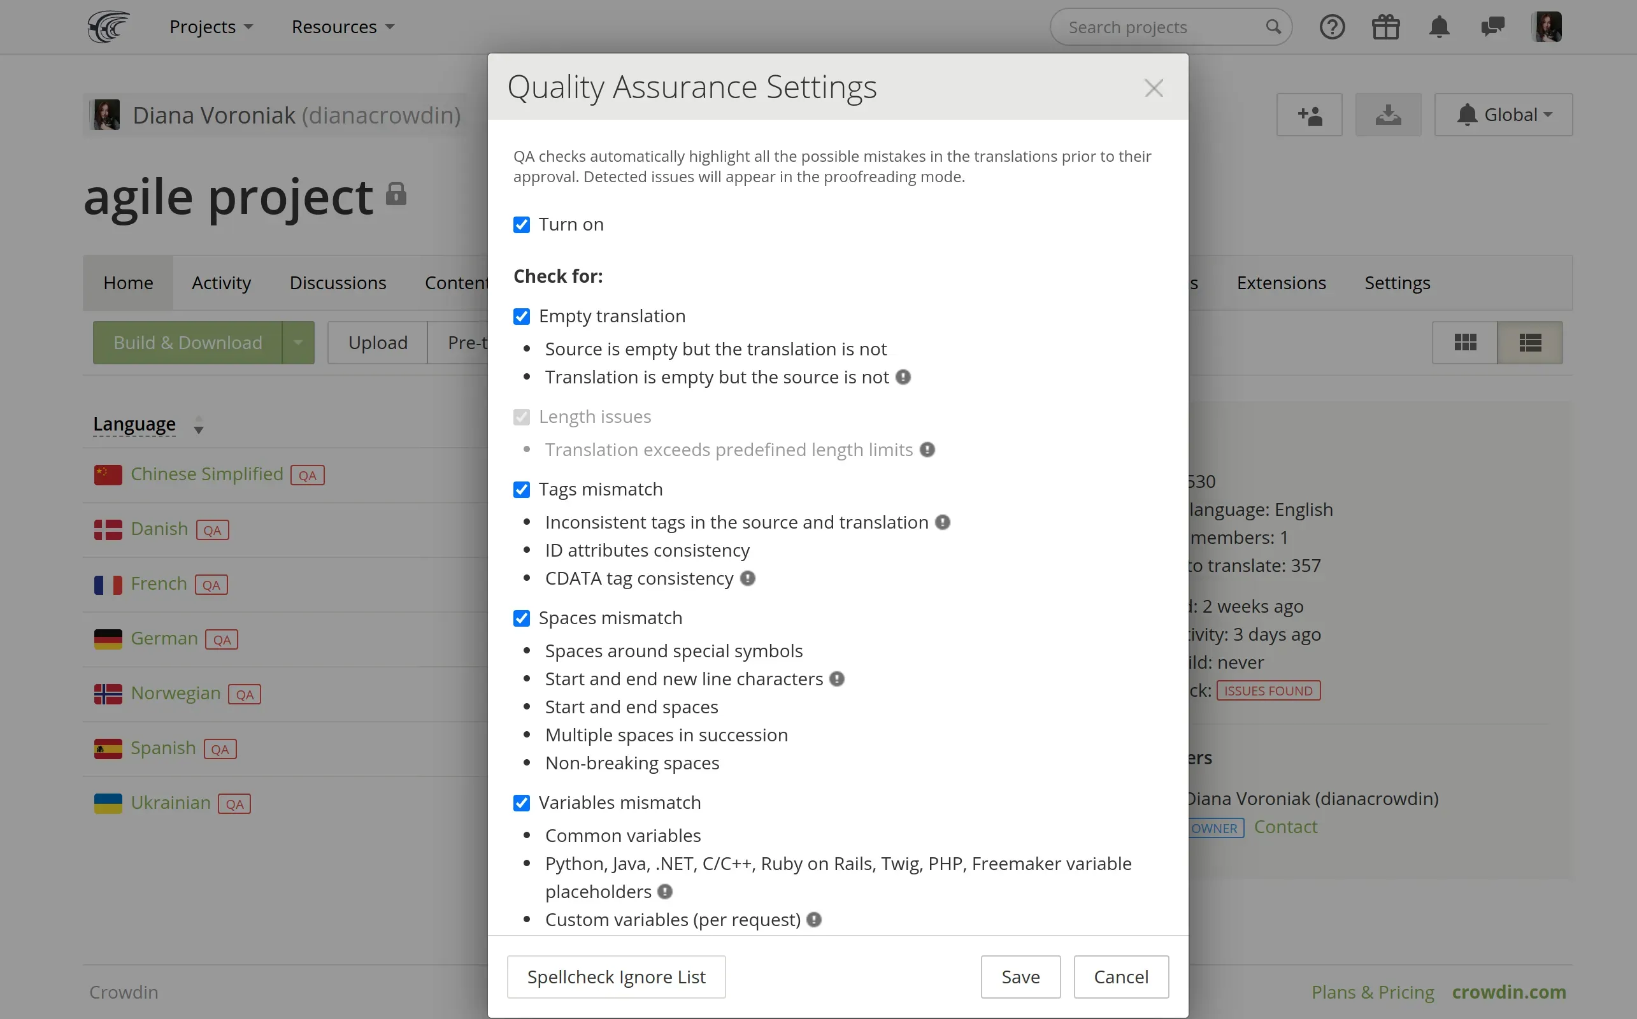Uncheck the Turn on checkbox

522,224
